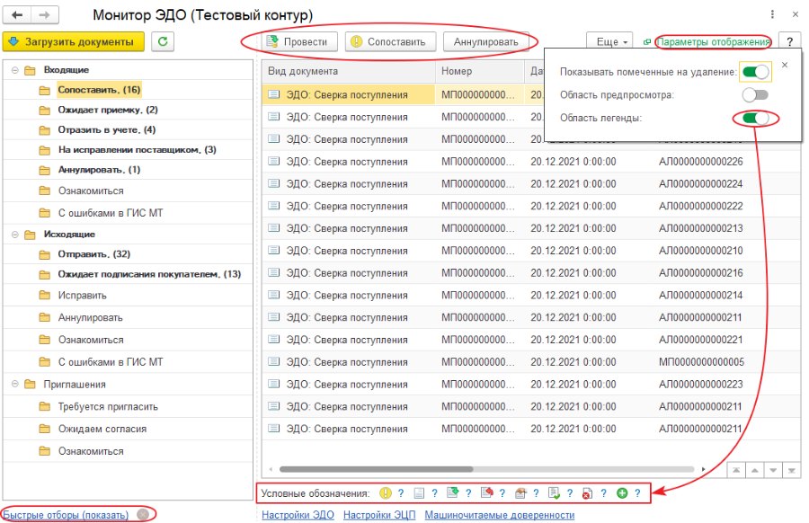Click the green-checkmark document icon in the legend
This screenshot has height=523, width=809.
click(x=554, y=493)
